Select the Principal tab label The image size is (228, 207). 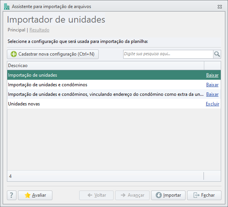(16, 30)
